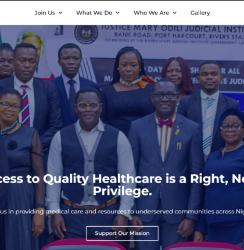Click the Justice Mary Odili Judicial banner text
This screenshot has width=244, height=250.
[x=172, y=28]
